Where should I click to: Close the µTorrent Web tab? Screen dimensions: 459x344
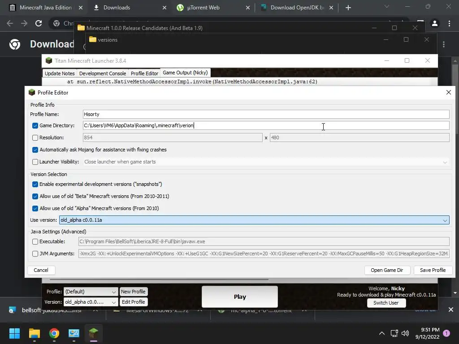[x=248, y=8]
